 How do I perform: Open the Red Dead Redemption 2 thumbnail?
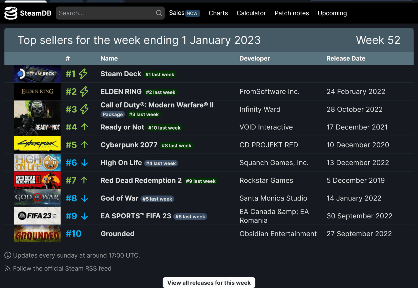pos(37,180)
